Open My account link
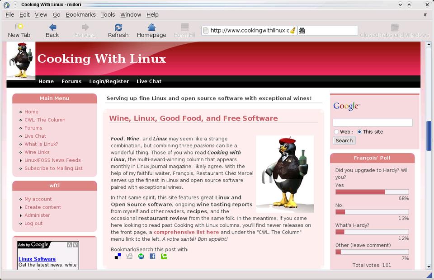 [38, 199]
